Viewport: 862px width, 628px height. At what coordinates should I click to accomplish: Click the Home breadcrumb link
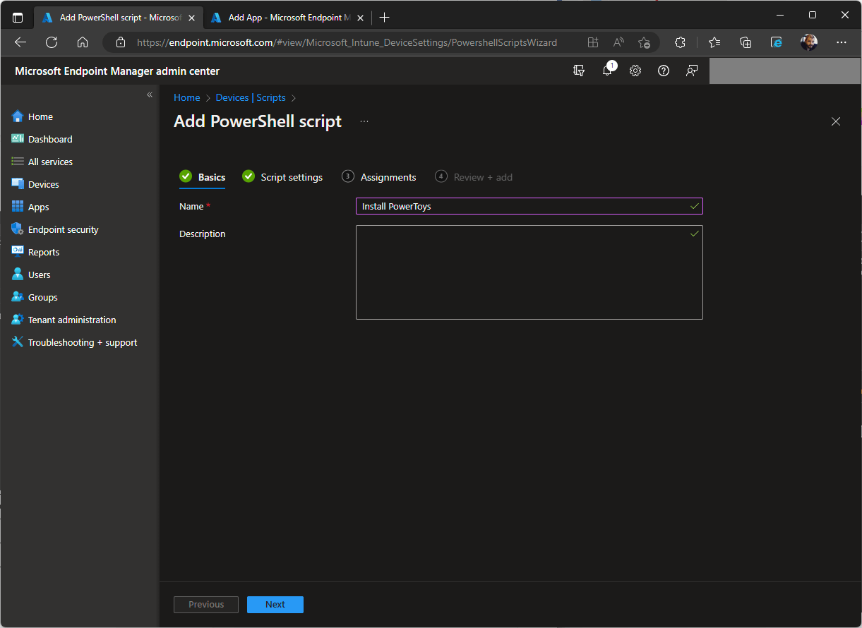(x=187, y=97)
